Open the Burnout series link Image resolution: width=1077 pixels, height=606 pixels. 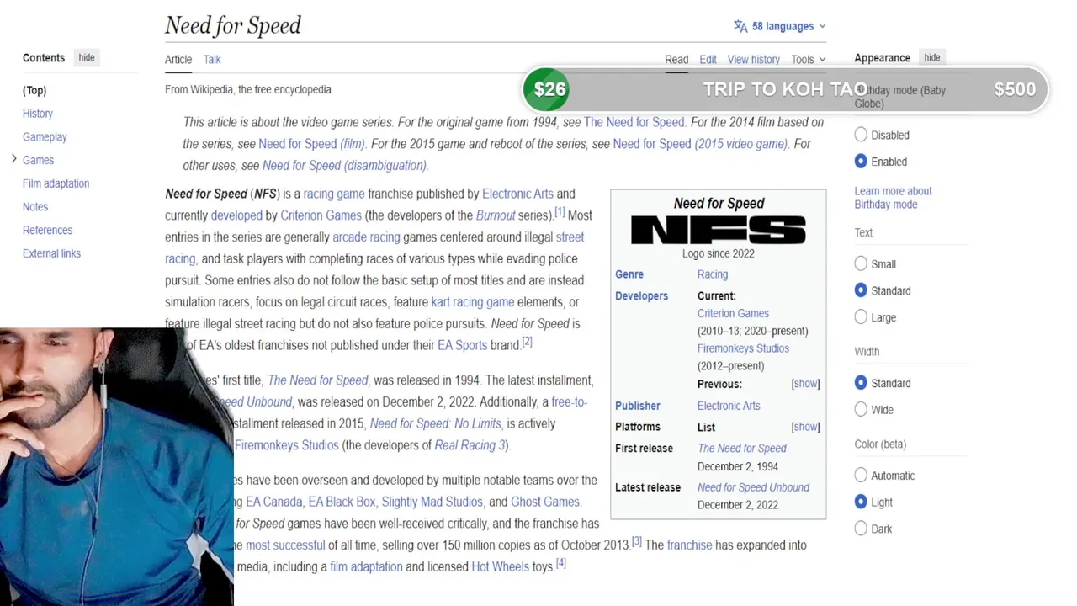(496, 215)
